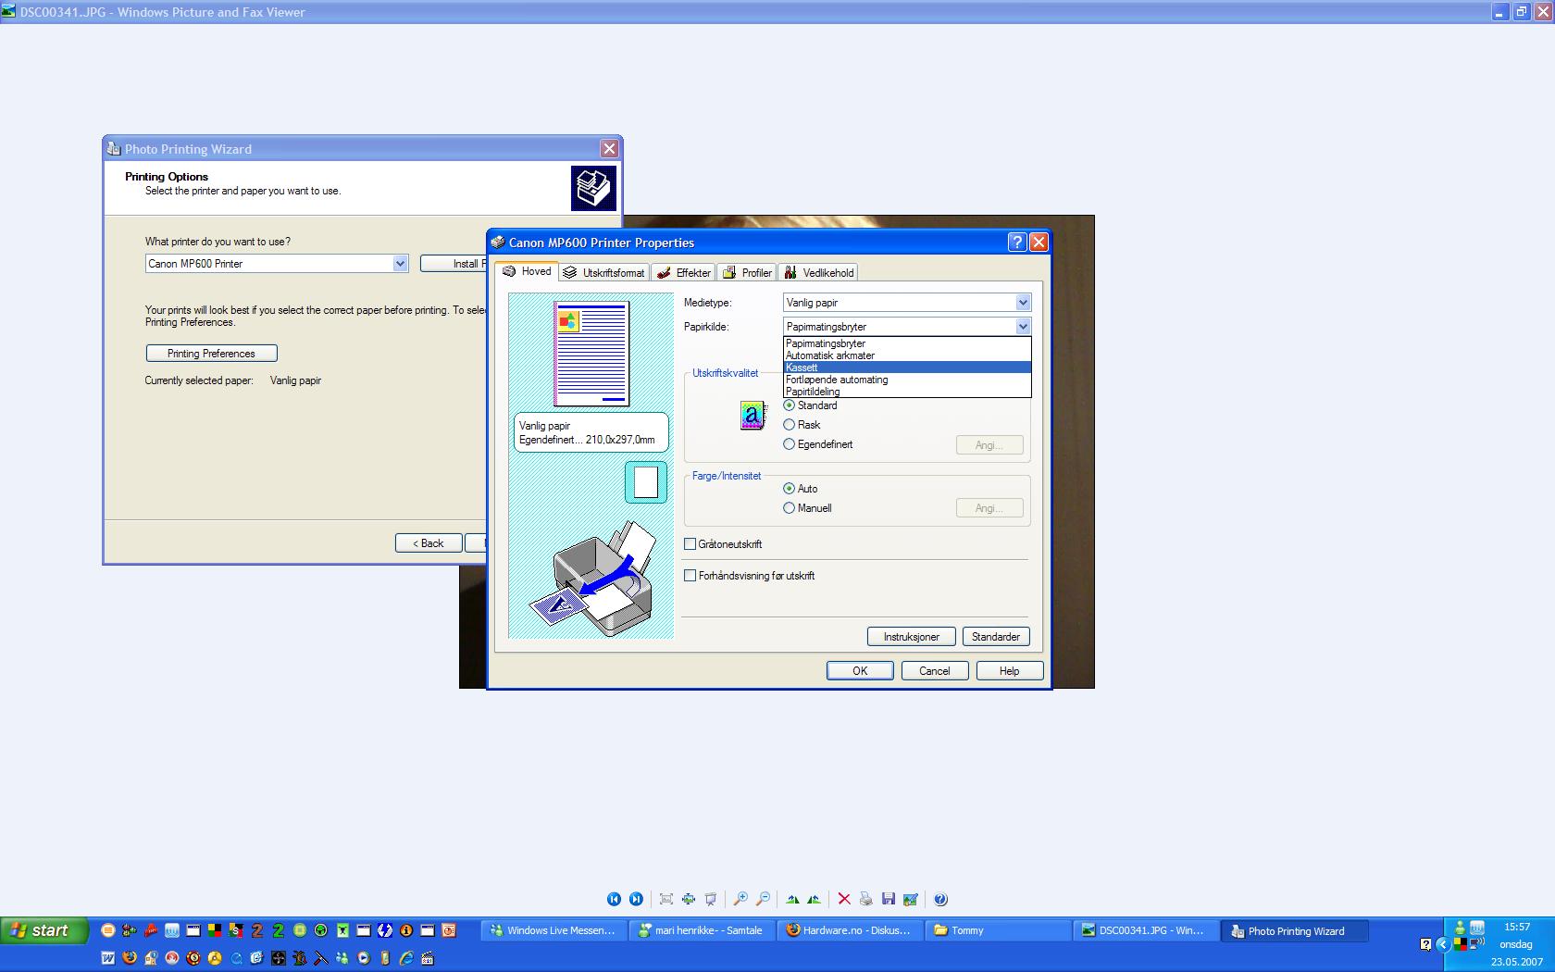Click OK in Printer Properties
The width and height of the screenshot is (1555, 972).
click(860, 671)
